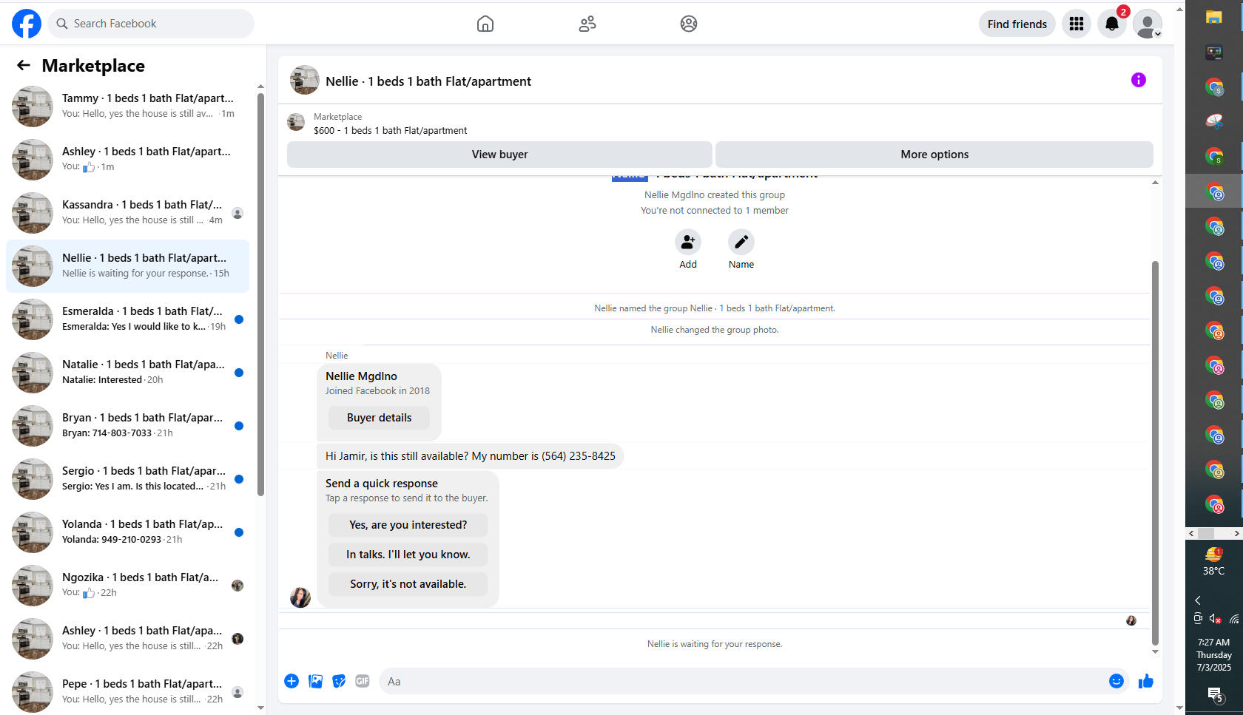Viewport: 1243px width, 715px height.
Task: Click the conversation list scrollbar
Action: tap(260, 296)
